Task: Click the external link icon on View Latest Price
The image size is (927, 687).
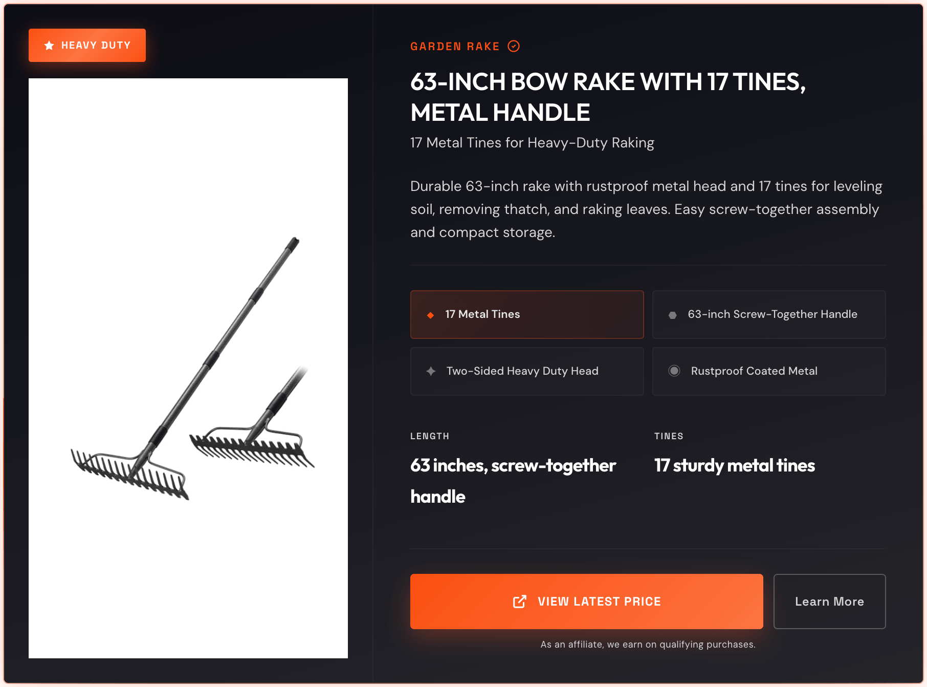Action: (519, 602)
